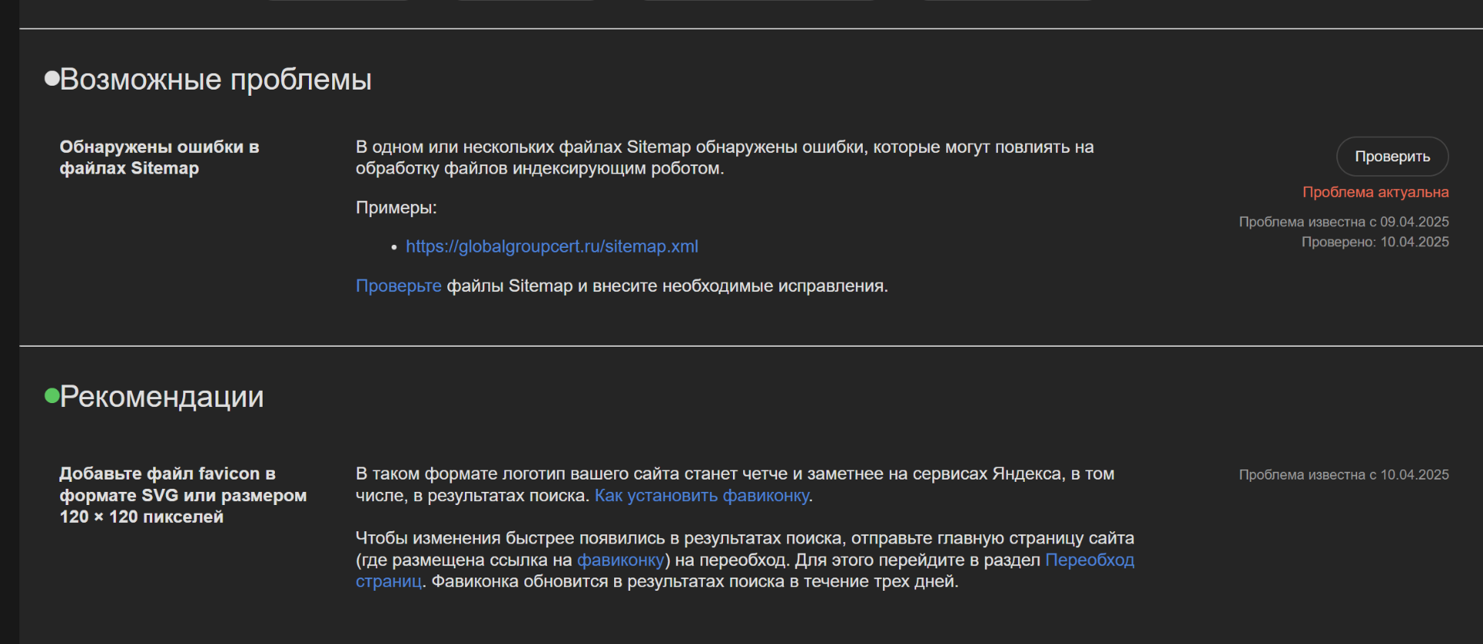Screen dimensions: 1483x644
Task: Open the globalgroupcert.ru sitemap.xml link
Action: pyautogui.click(x=551, y=246)
